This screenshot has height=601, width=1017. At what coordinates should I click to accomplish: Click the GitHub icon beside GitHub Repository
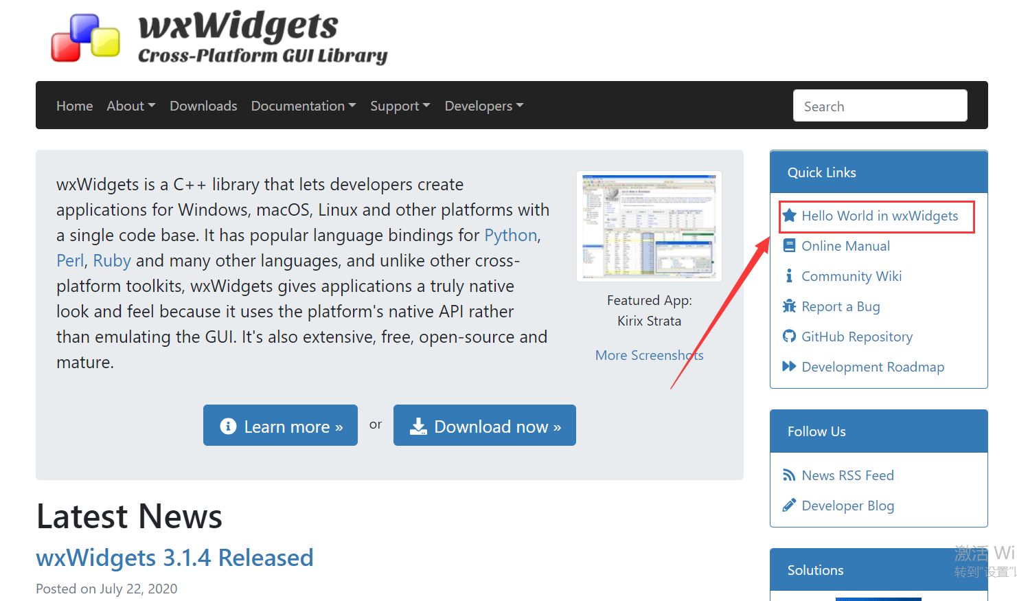[790, 337]
